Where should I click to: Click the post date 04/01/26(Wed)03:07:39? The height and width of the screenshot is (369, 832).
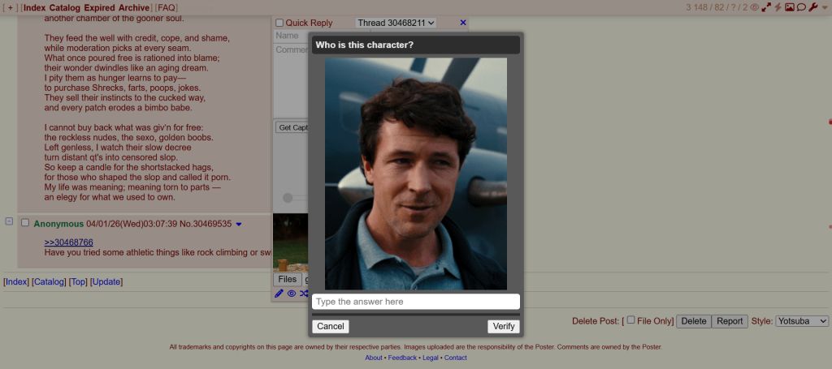132,224
